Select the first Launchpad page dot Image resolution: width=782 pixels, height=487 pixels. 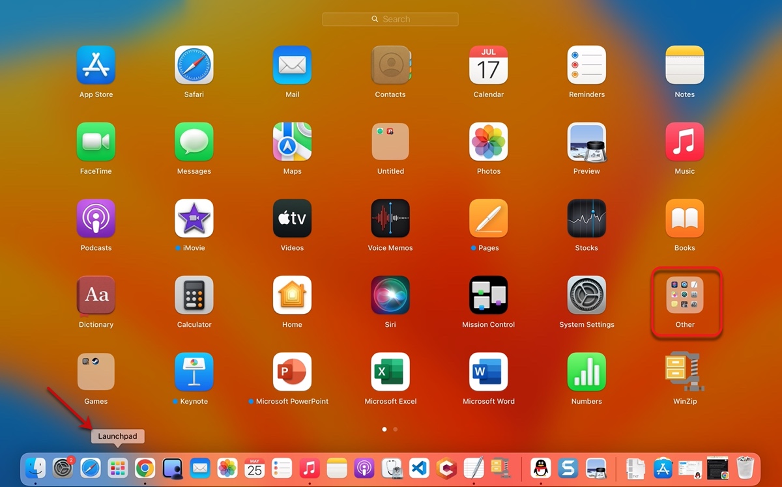pos(384,430)
